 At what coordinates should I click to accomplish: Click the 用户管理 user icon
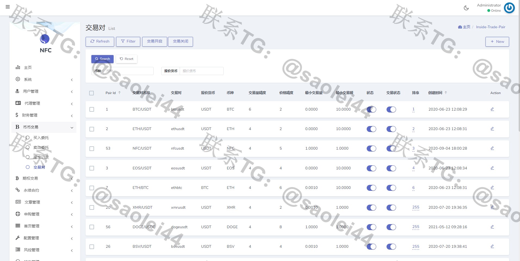[x=17, y=91]
